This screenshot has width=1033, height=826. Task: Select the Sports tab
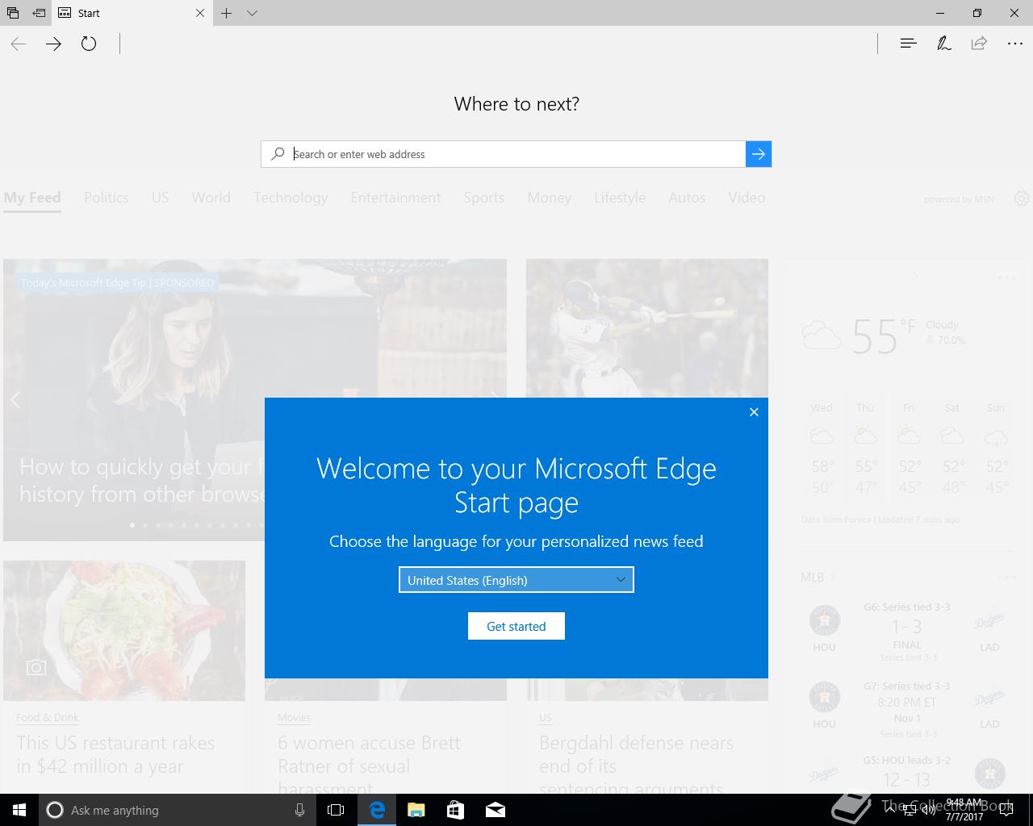(483, 198)
